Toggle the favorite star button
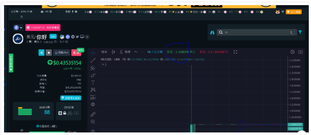The width and height of the screenshot is (311, 135). pyautogui.click(x=49, y=53)
